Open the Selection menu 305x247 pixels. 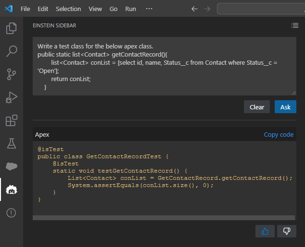pos(68,9)
